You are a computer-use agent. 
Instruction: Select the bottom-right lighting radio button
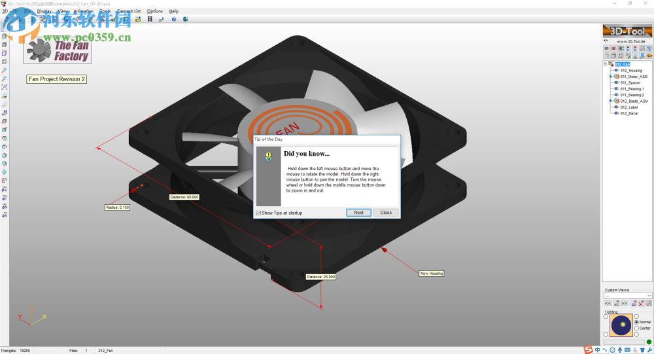[x=636, y=334]
